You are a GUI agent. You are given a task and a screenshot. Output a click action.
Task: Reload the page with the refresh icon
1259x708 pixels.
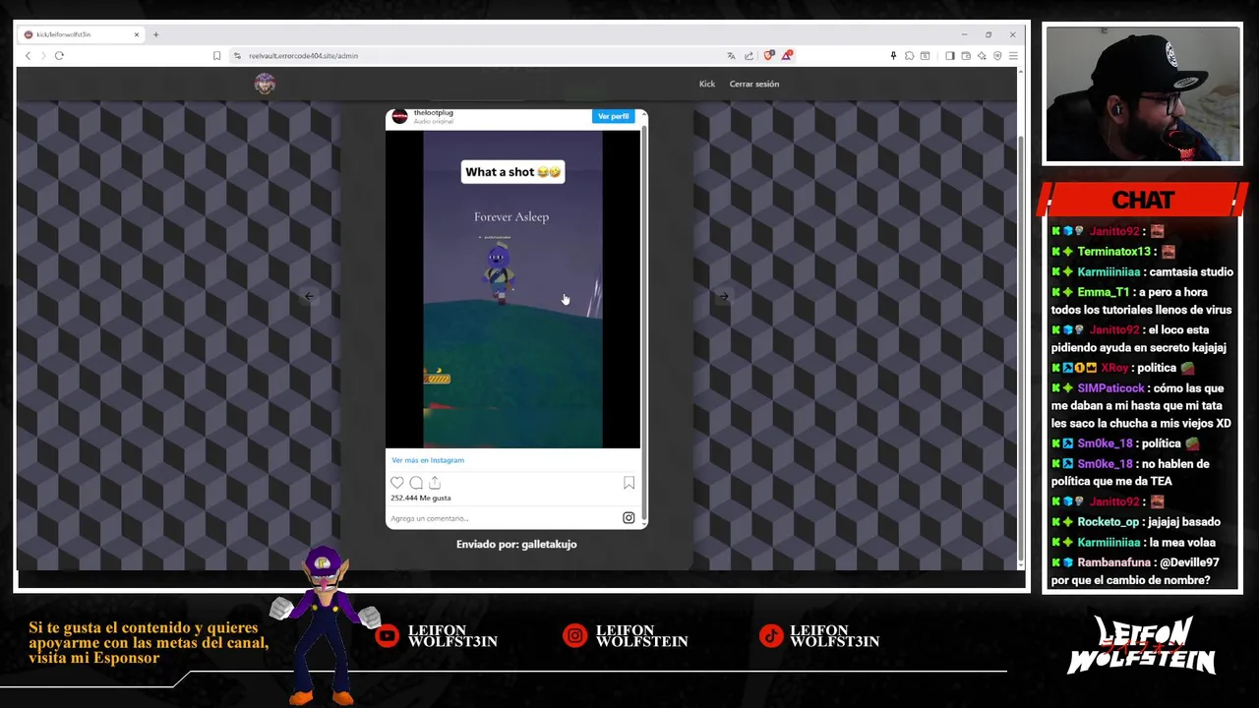pos(59,55)
